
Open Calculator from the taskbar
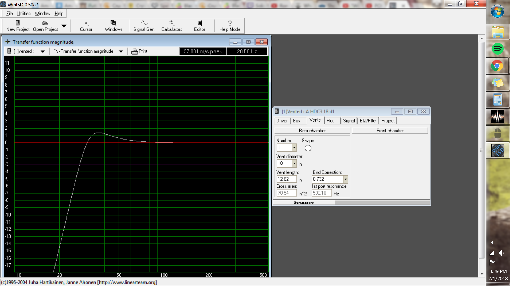coord(498,100)
